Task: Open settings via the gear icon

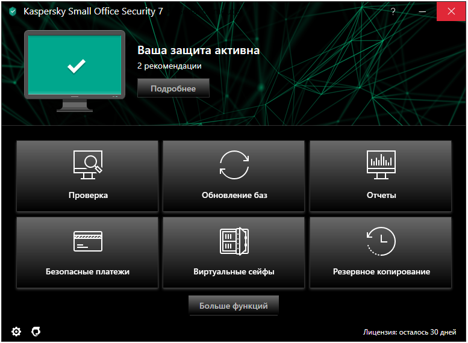Action: pyautogui.click(x=16, y=332)
